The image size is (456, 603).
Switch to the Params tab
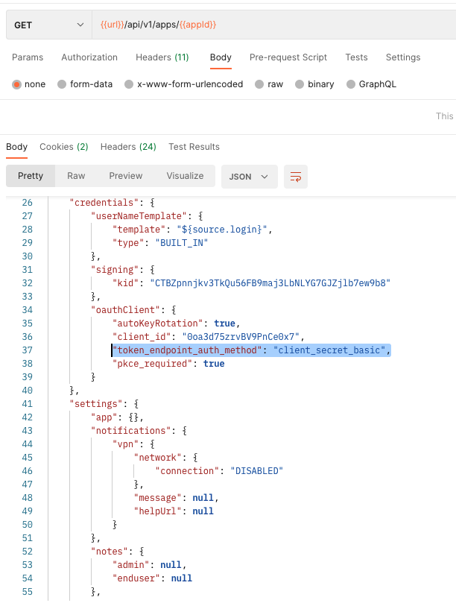coord(28,57)
